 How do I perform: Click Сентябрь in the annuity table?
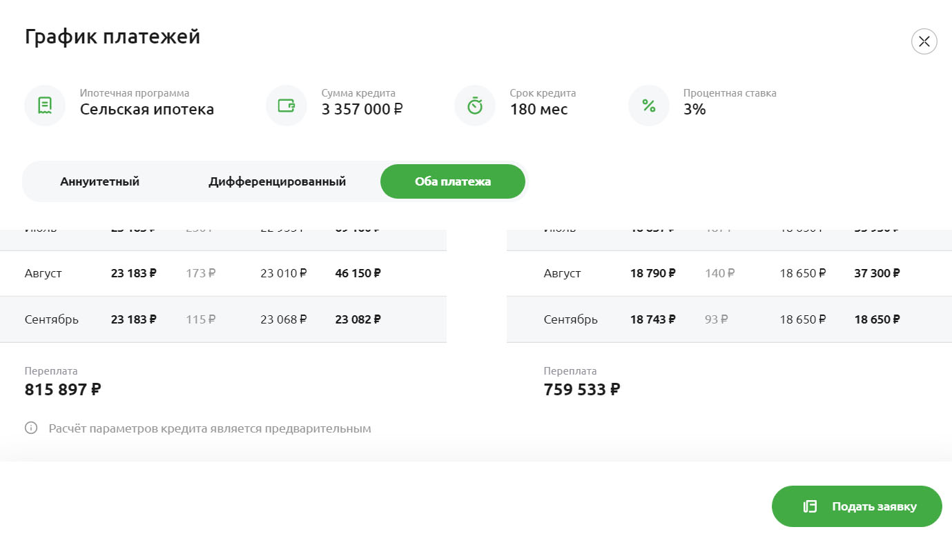tap(52, 319)
